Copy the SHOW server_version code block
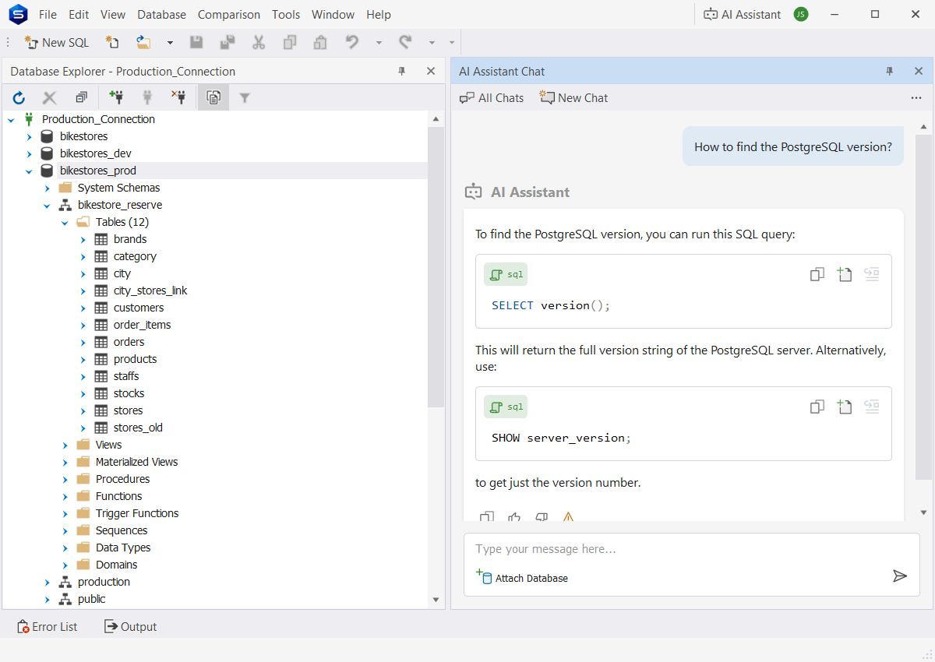 [817, 407]
